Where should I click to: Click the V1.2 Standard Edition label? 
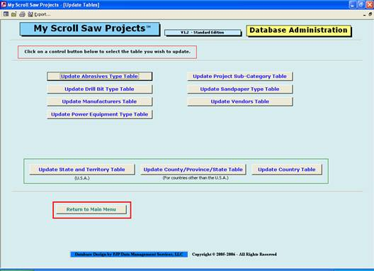[203, 33]
